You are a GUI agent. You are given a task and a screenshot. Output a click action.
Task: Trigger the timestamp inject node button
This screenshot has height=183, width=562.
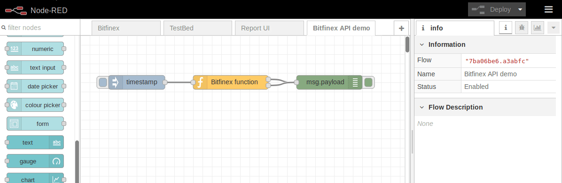point(102,82)
